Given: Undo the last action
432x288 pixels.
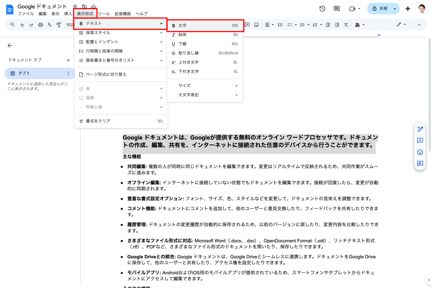Looking at the screenshot, I should pos(22,25).
